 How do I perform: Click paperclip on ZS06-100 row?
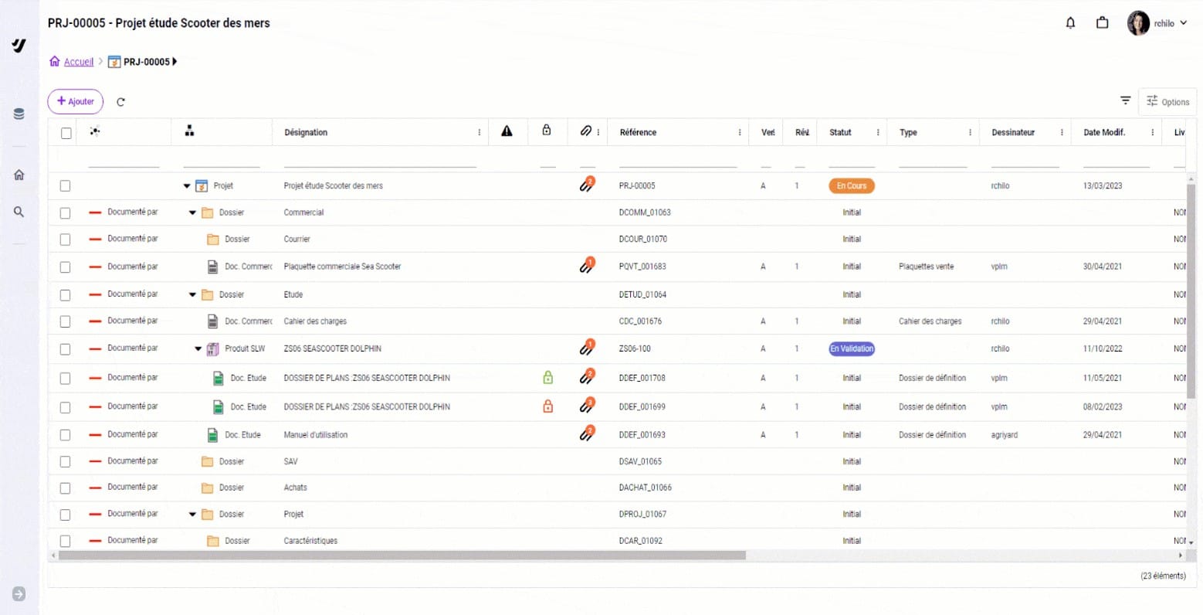tap(587, 348)
